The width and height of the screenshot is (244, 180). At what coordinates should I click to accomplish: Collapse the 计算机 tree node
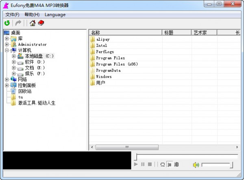tap(7, 50)
